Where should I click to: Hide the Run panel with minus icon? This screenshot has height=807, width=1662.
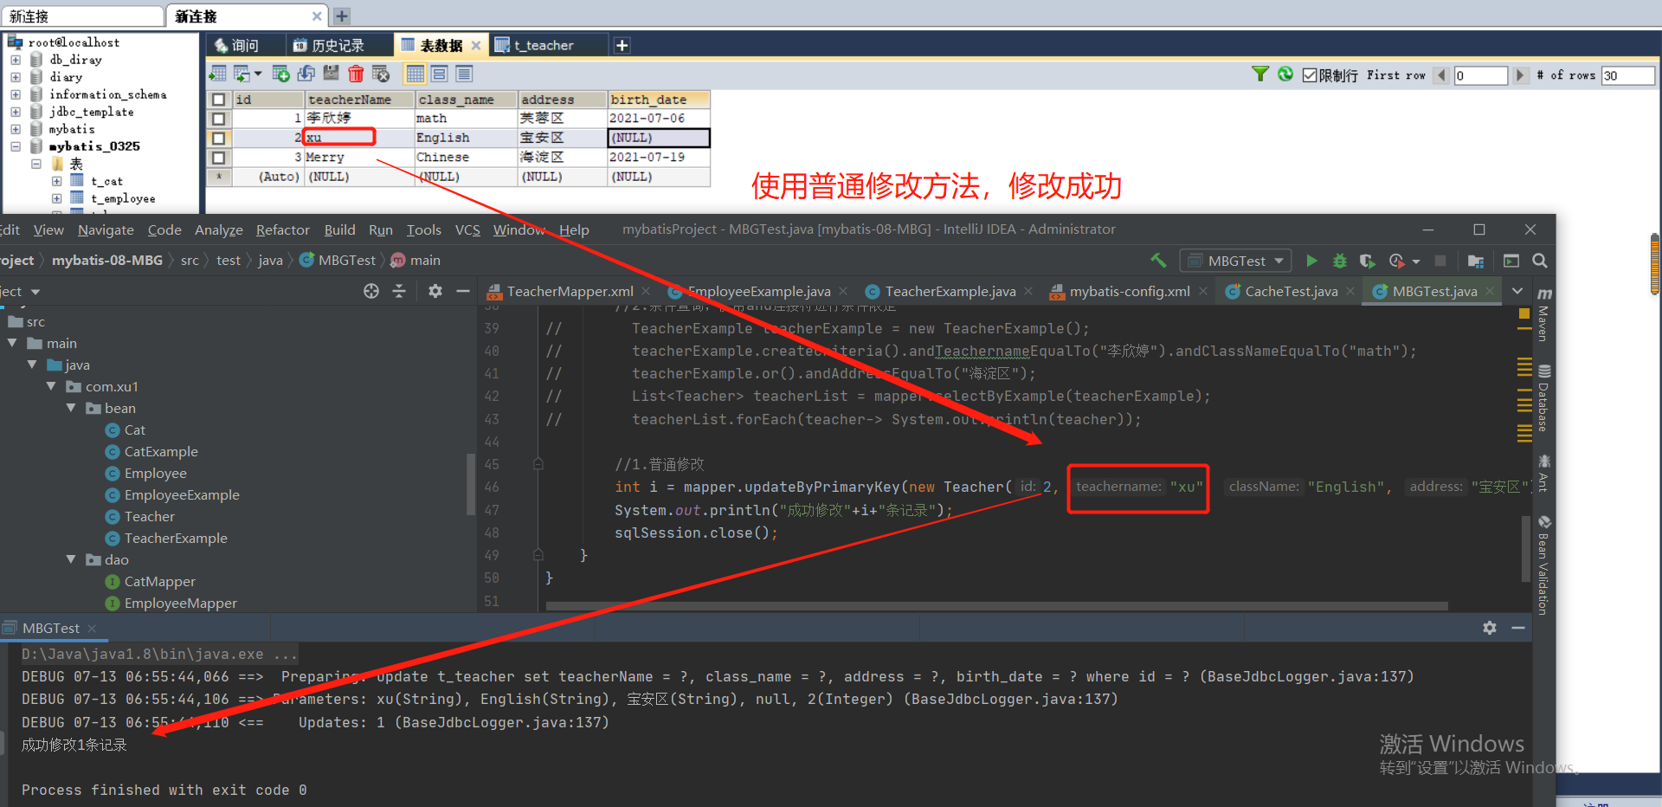pyautogui.click(x=1518, y=628)
